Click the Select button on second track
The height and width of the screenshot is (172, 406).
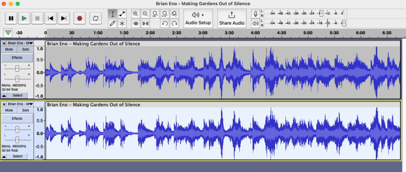tap(17, 157)
